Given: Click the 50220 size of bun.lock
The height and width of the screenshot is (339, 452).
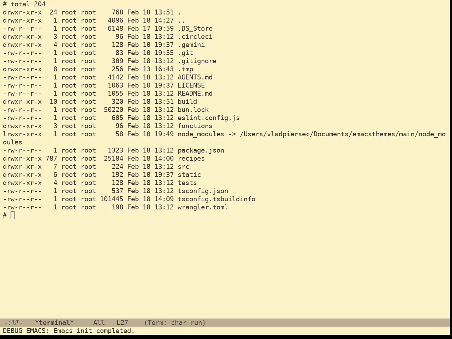Looking at the screenshot, I should [113, 110].
